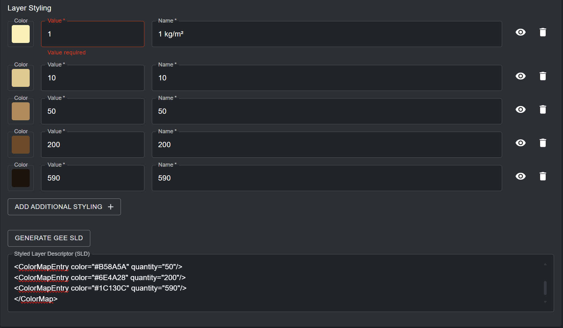Click the Value field containing 200
Image resolution: width=563 pixels, height=328 pixels.
click(x=92, y=145)
